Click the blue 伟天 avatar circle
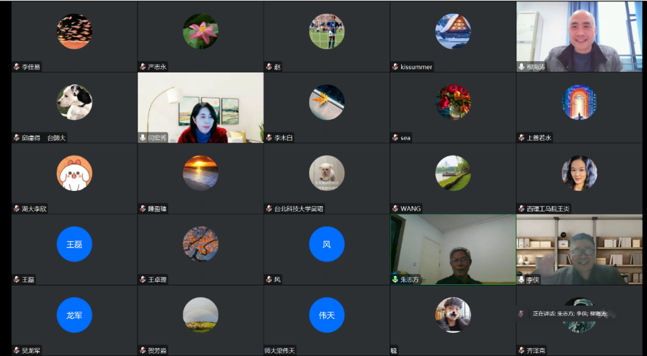The image size is (647, 356). [x=327, y=314]
